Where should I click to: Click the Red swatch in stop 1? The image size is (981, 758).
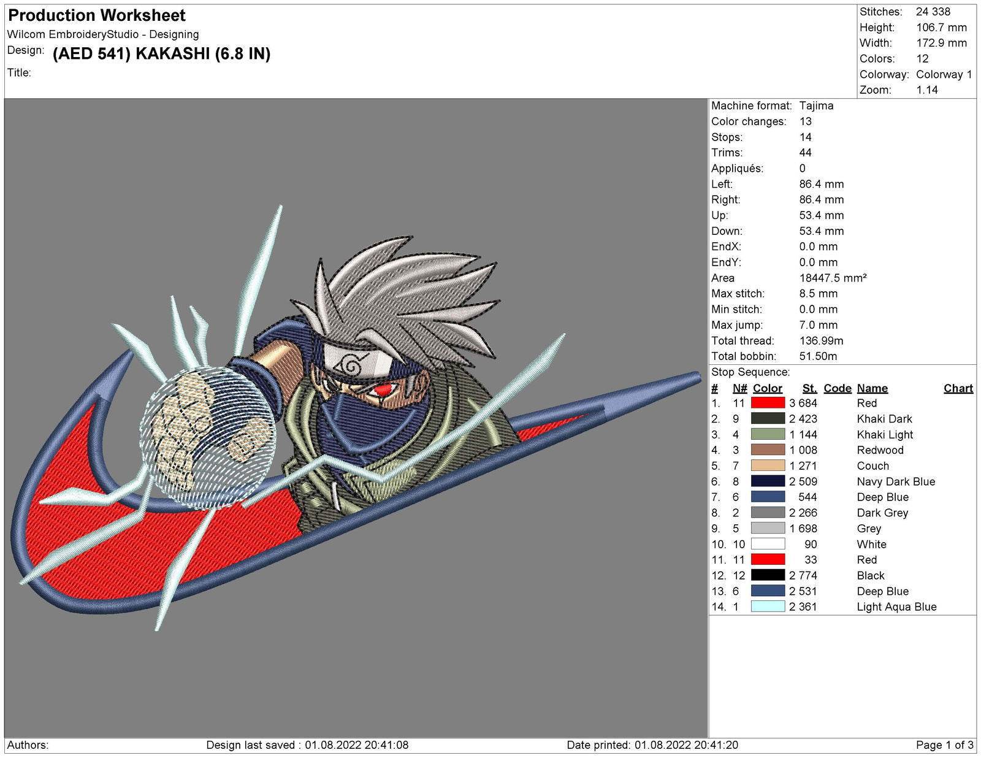point(768,403)
